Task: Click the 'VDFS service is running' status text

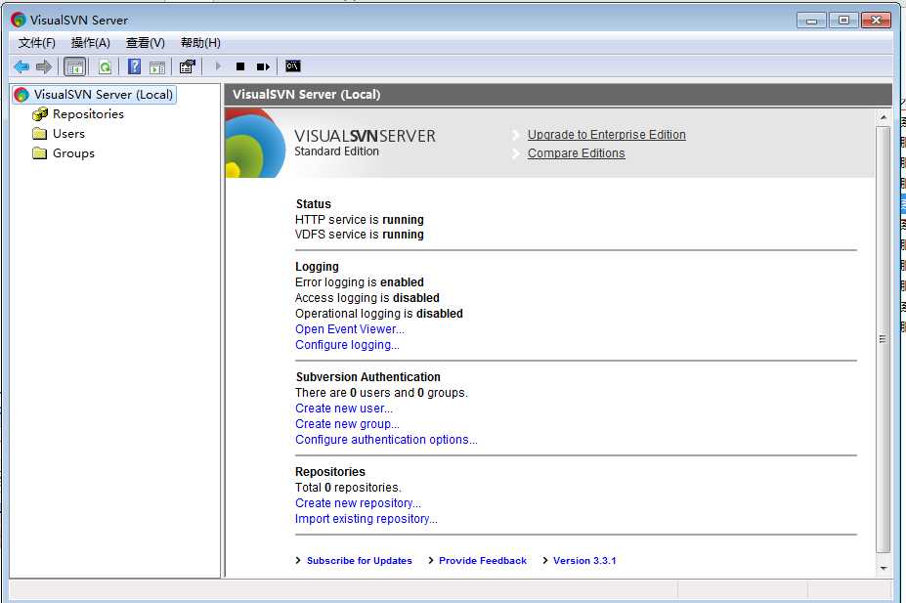Action: 360,235
